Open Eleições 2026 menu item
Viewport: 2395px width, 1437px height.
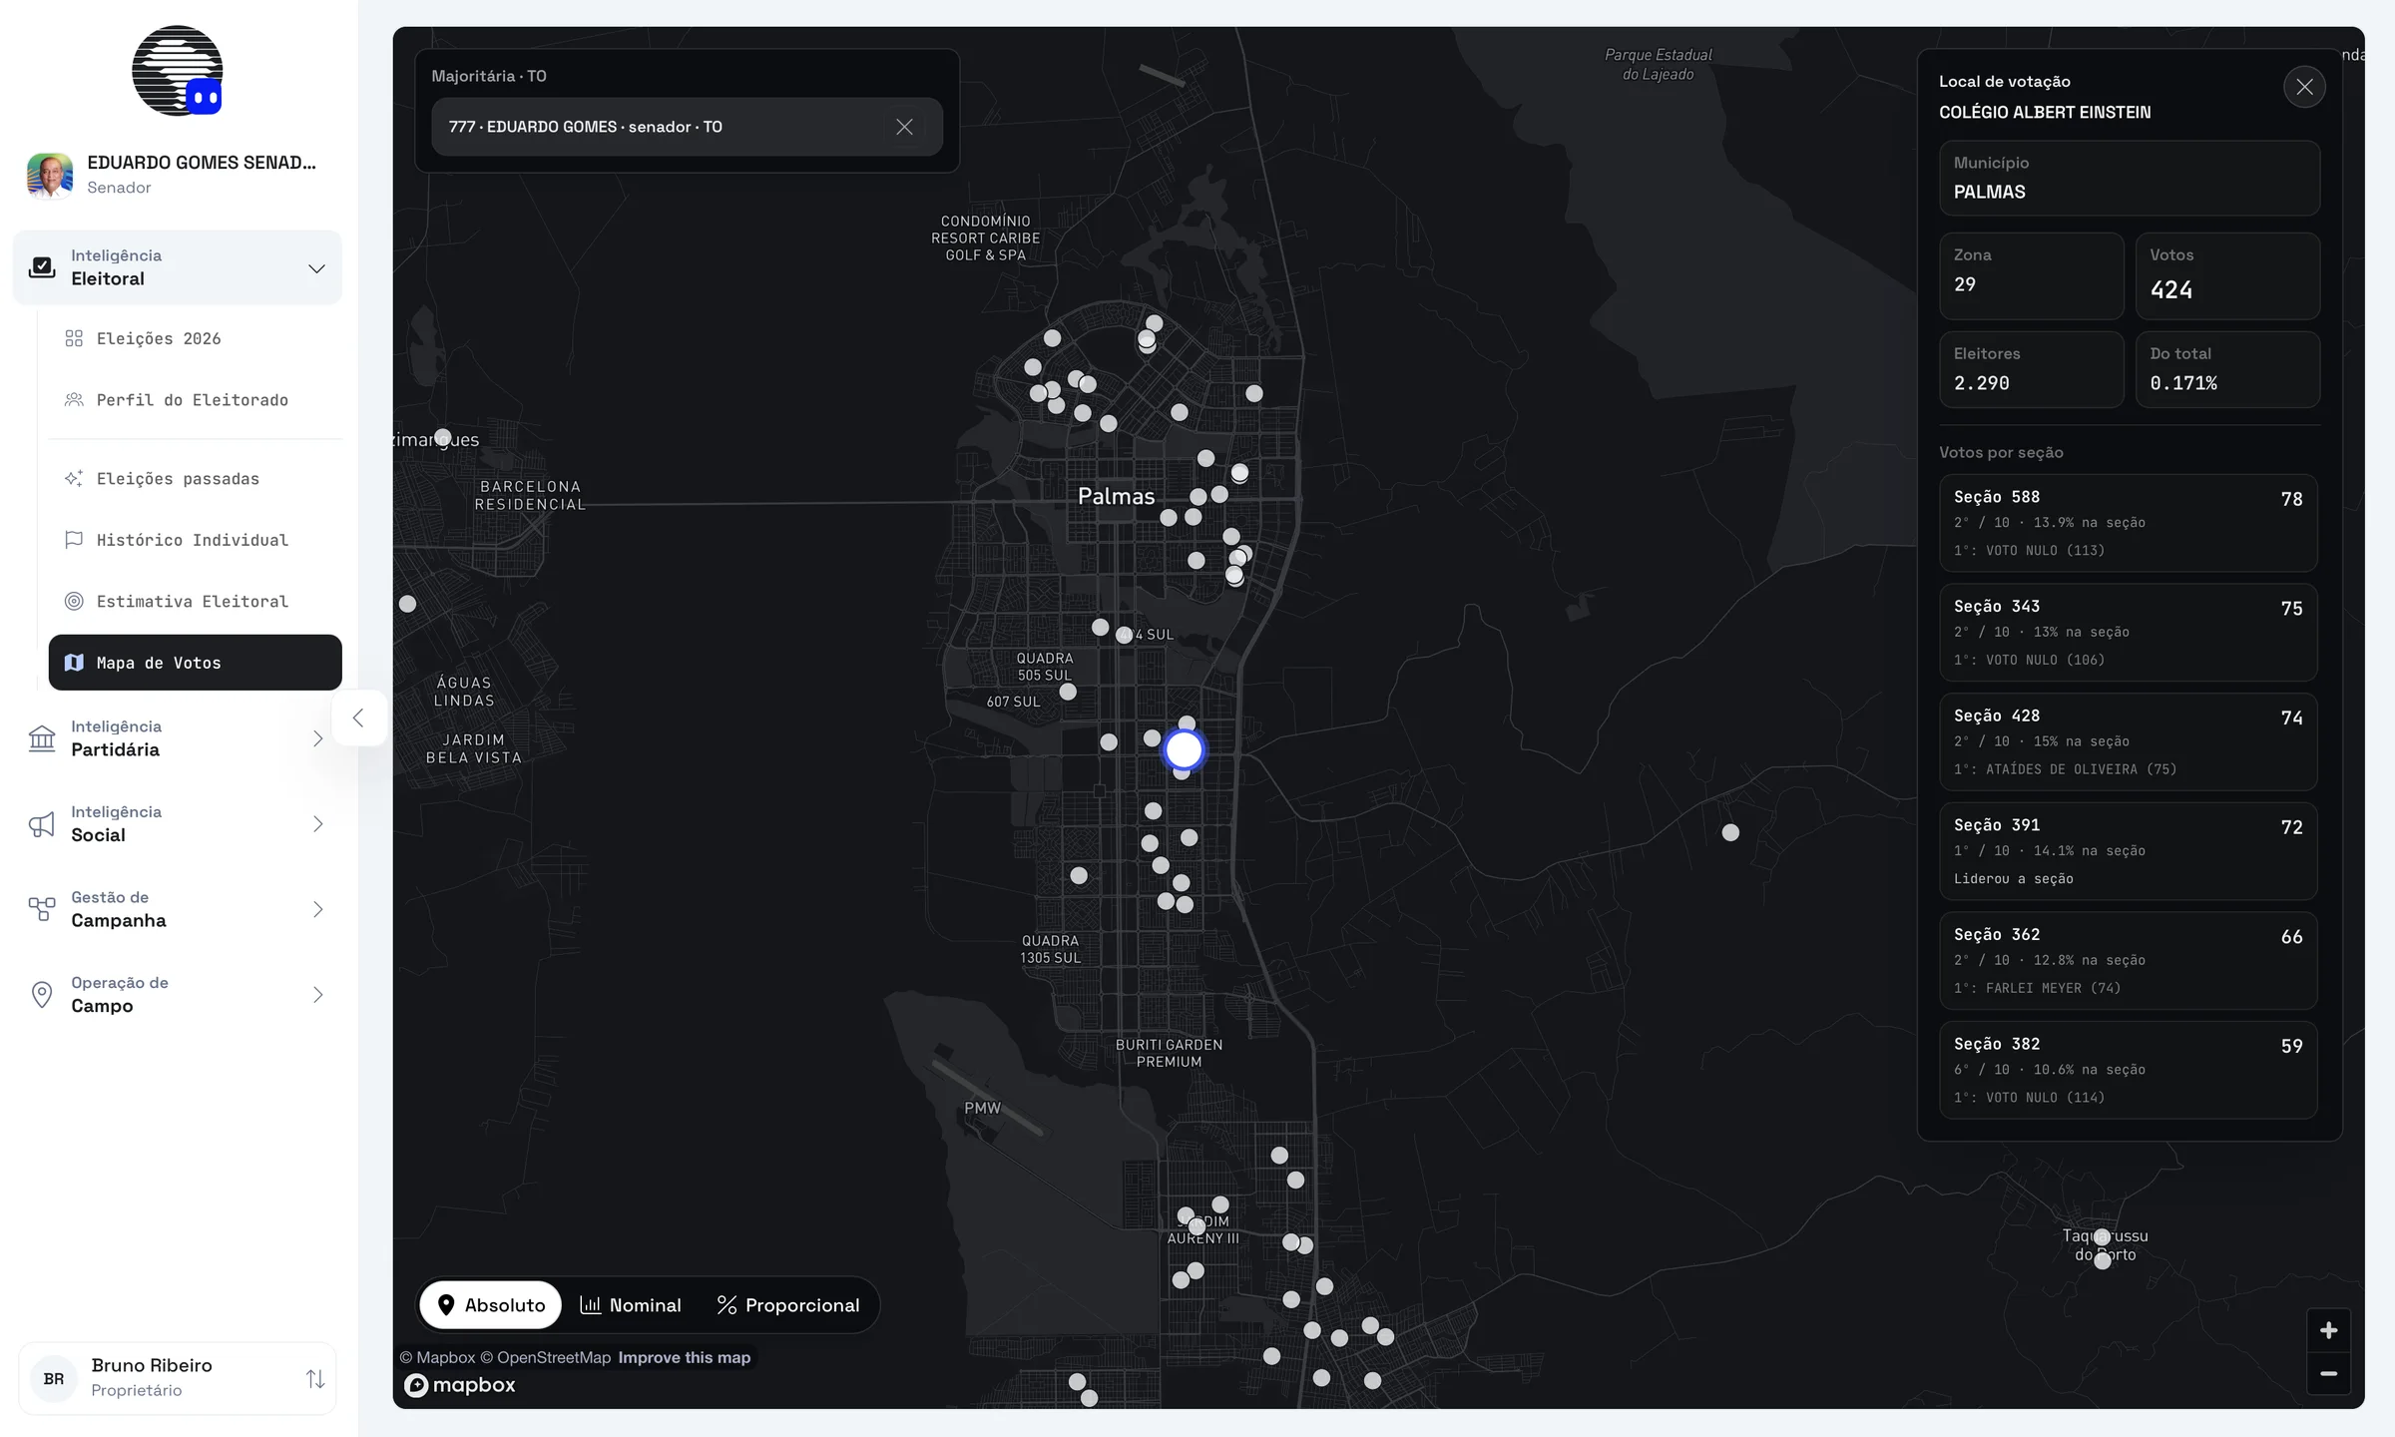pyautogui.click(x=195, y=338)
